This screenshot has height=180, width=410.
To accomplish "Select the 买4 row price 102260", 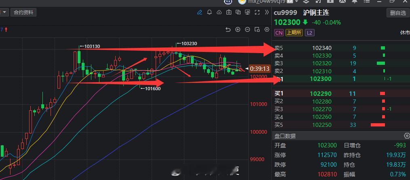I will [322, 117].
